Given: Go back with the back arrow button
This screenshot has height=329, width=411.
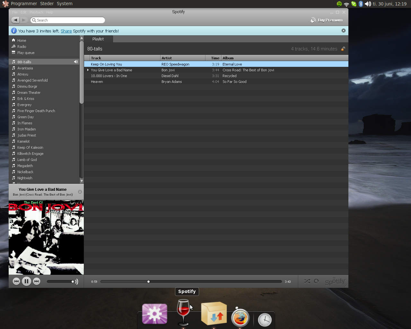Looking at the screenshot, I should click(15, 20).
